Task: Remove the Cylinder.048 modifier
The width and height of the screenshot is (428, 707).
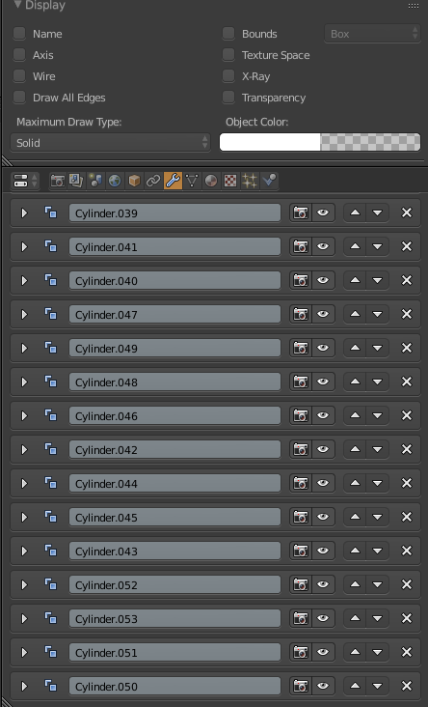Action: tap(407, 382)
